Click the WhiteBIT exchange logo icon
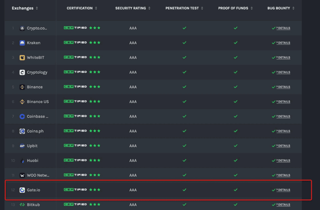Viewport: 320px width, 210px height. (22, 57)
